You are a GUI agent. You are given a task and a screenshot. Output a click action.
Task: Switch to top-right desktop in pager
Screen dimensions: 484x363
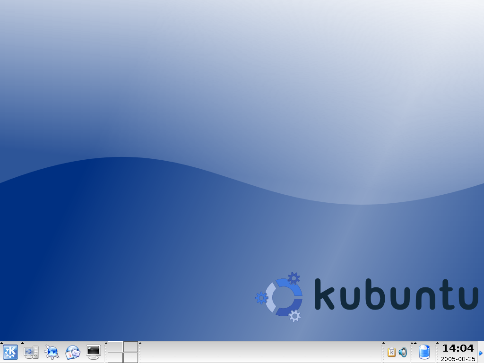(130, 346)
